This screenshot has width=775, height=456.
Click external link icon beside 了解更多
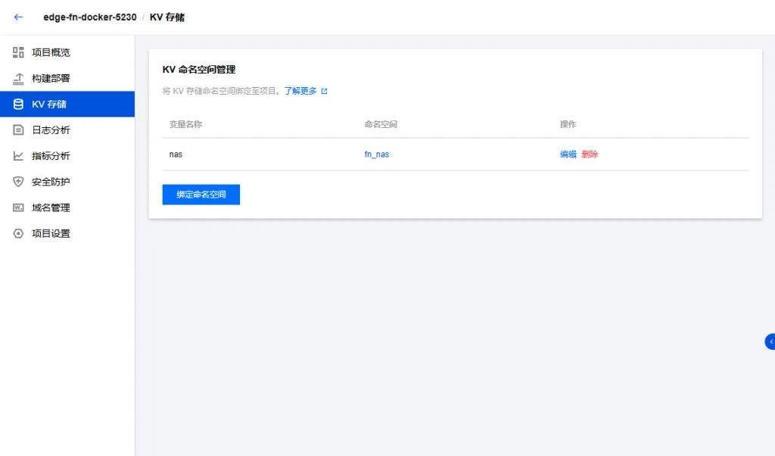point(325,91)
